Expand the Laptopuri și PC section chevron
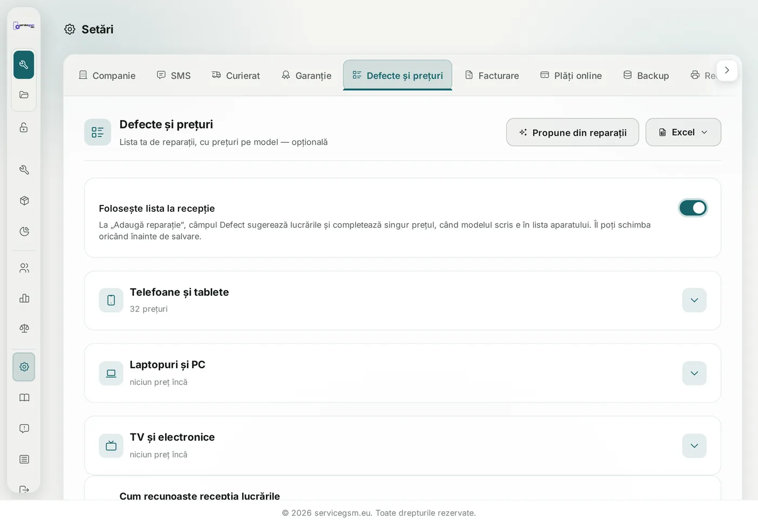The width and height of the screenshot is (758, 526). point(694,373)
